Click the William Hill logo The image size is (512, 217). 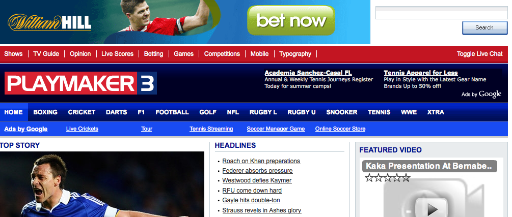pos(49,22)
